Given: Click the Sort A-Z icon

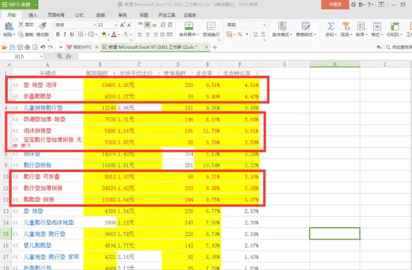Looking at the screenshot, I should [361, 26].
